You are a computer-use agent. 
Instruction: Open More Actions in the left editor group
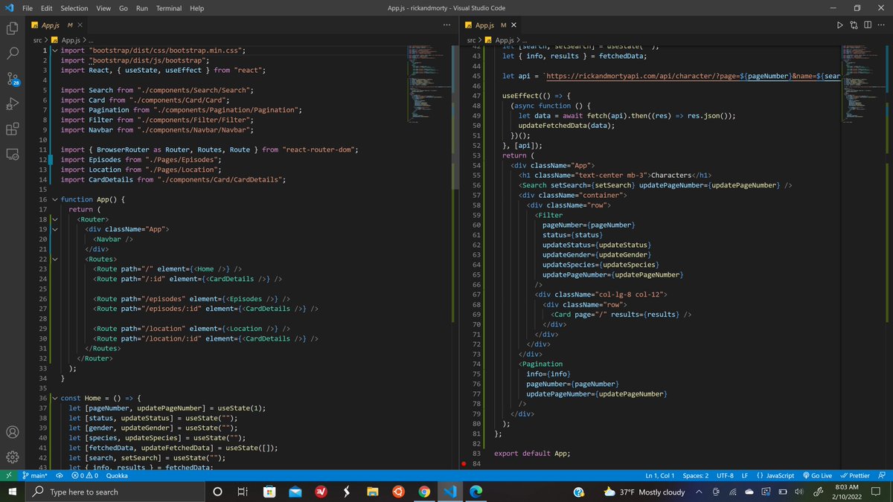pos(446,25)
